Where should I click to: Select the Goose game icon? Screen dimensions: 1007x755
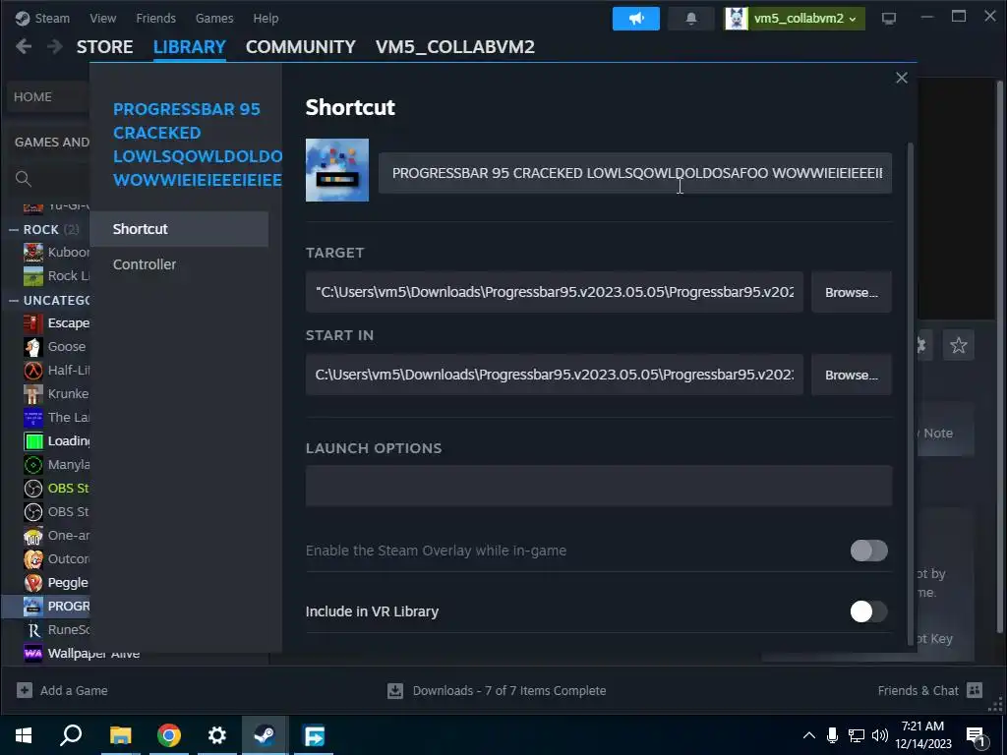(x=33, y=347)
